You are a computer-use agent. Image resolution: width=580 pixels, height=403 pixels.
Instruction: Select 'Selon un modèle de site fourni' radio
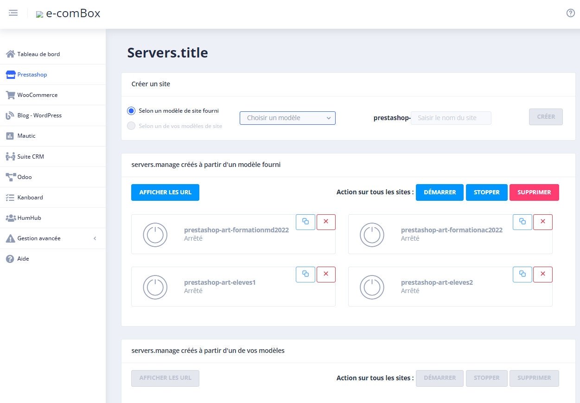(131, 111)
